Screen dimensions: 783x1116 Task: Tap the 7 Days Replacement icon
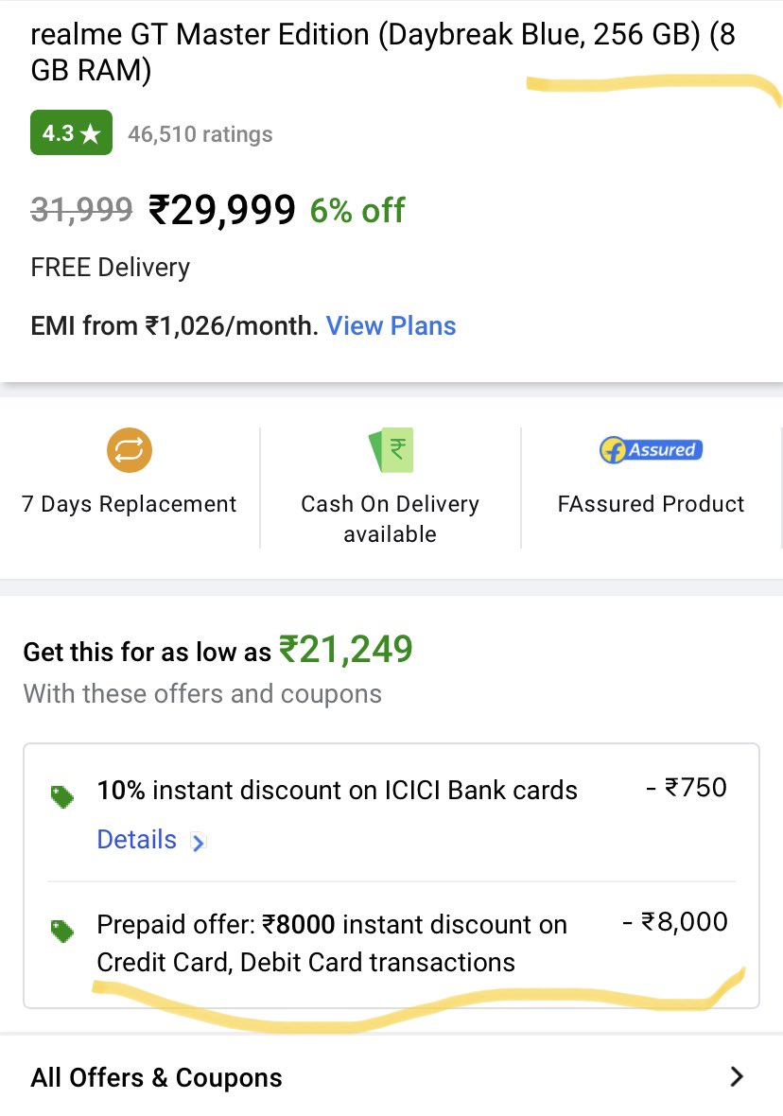pyautogui.click(x=129, y=450)
